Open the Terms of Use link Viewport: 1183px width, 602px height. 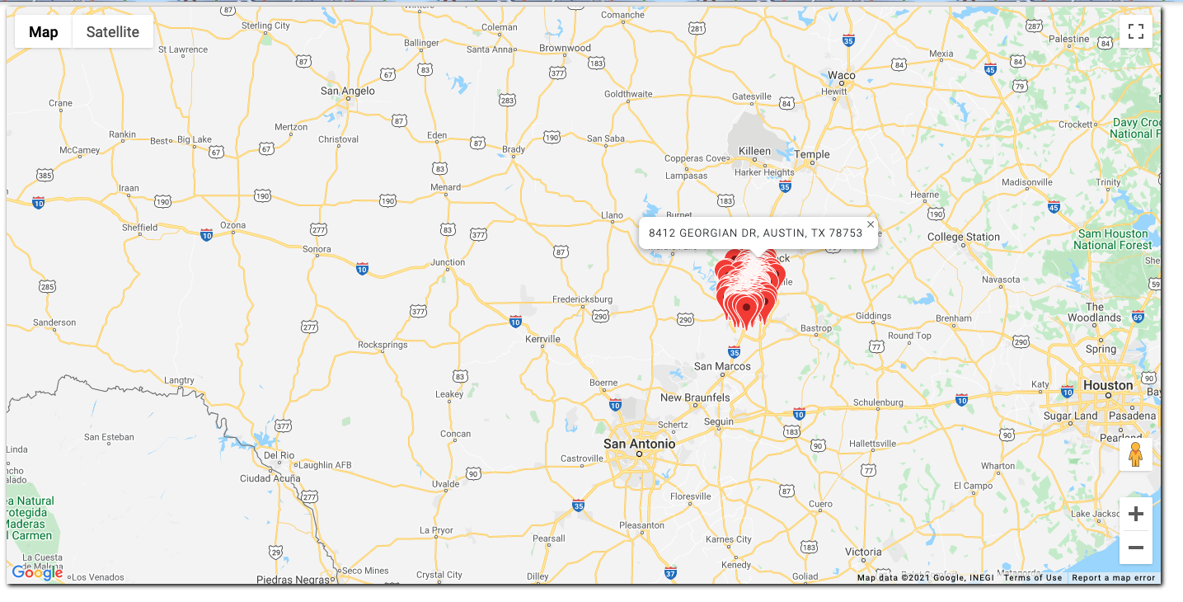click(1033, 578)
